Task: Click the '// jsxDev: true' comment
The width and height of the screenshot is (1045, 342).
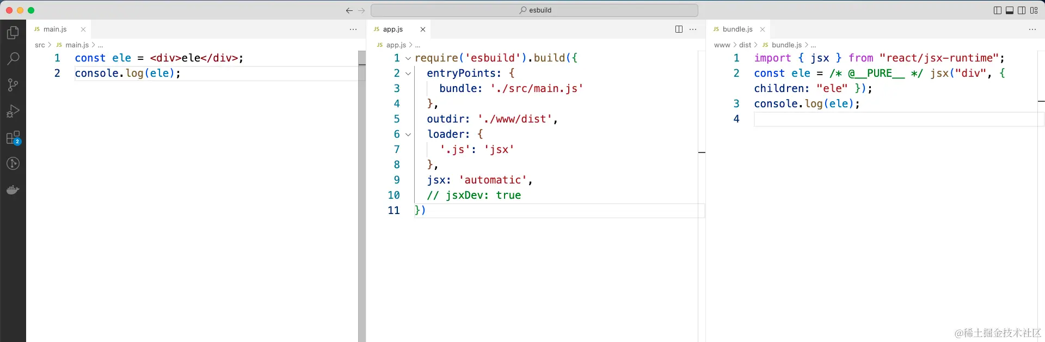Action: coord(474,196)
